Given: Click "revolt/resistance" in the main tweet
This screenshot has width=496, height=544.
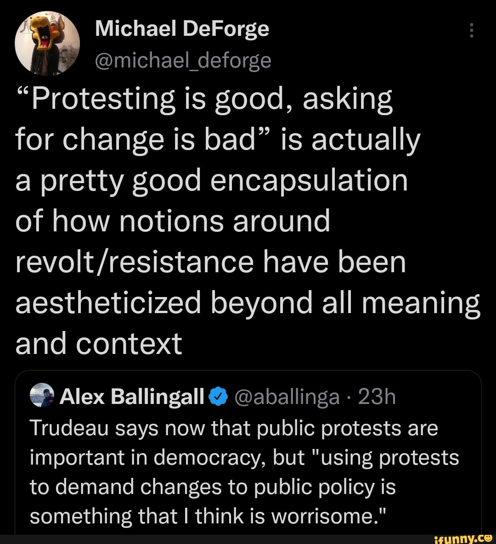Looking at the screenshot, I should coord(135,263).
